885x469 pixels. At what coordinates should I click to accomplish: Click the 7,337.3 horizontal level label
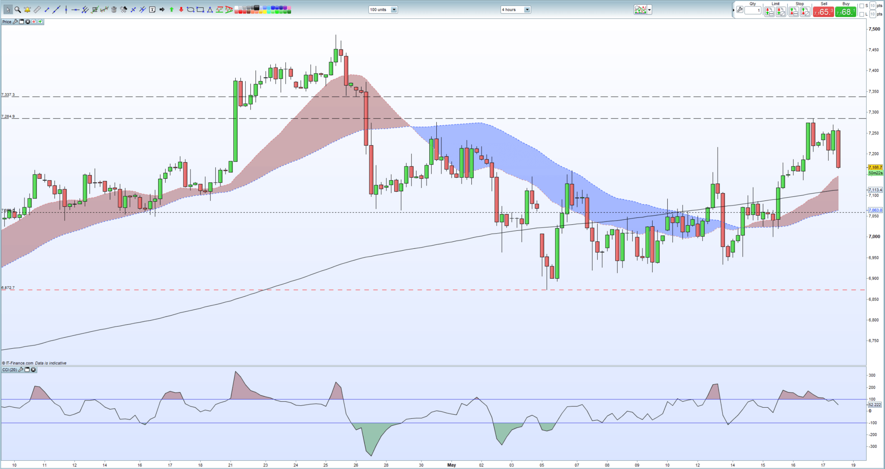point(8,94)
